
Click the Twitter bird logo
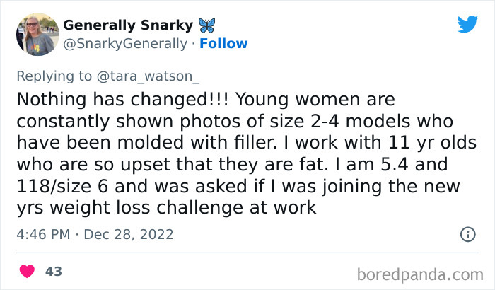[467, 24]
